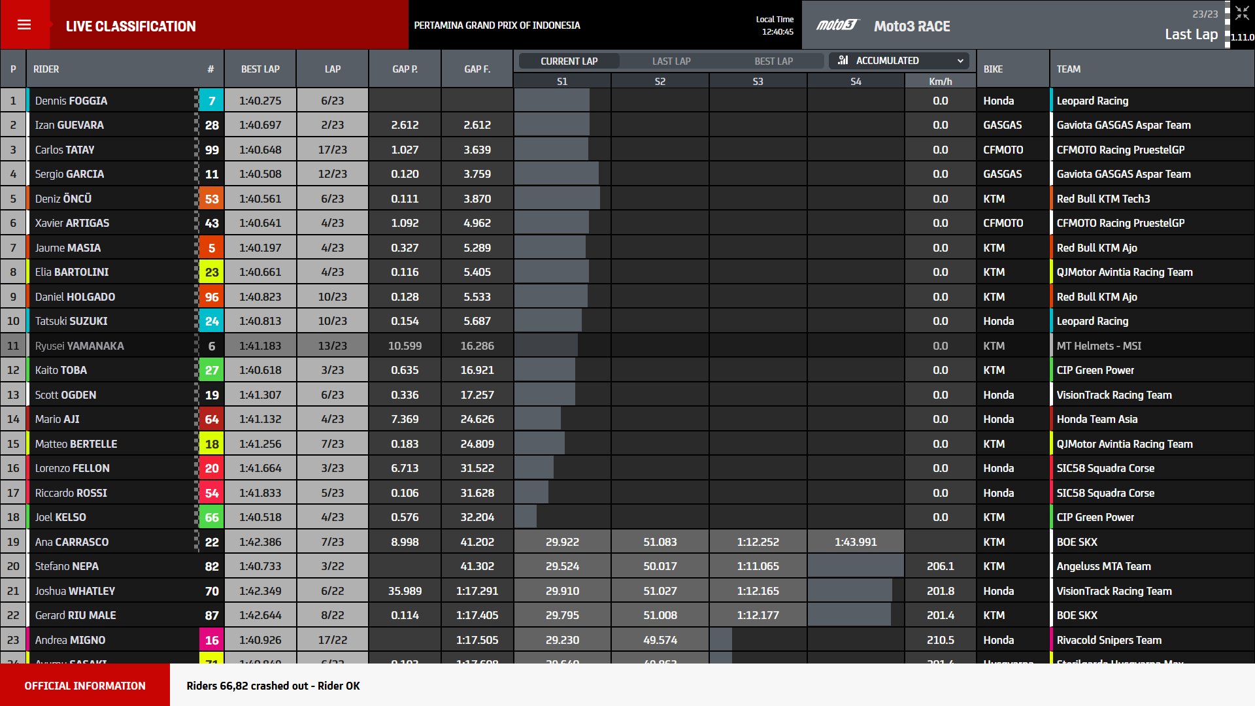Click the S2 sector column header
1255x706 pixels.
[660, 81]
